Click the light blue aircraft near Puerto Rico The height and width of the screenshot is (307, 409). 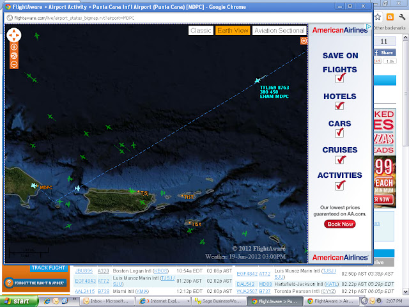(x=77, y=188)
